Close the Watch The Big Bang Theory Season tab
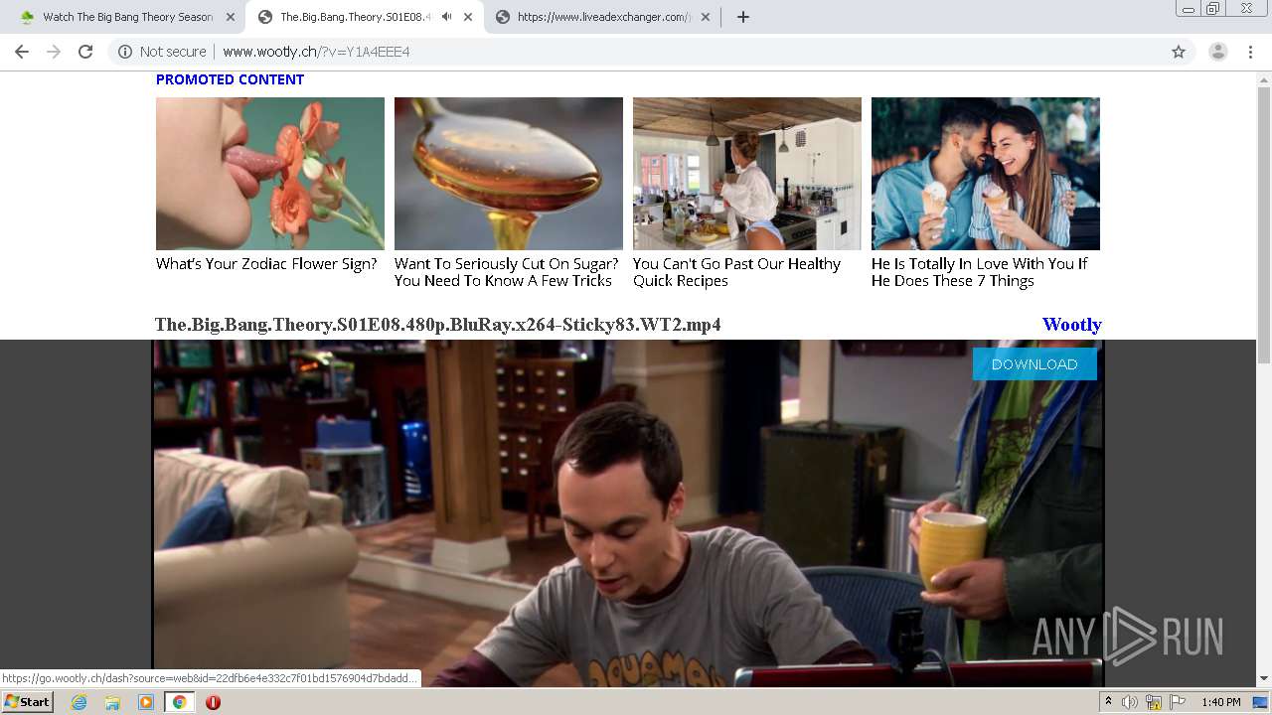 tap(231, 17)
